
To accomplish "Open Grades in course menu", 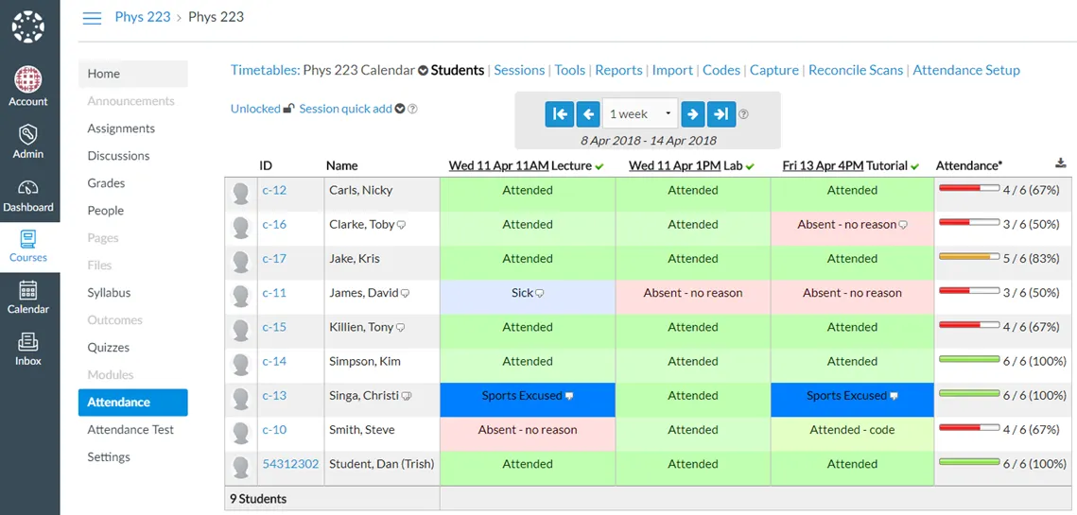I will (x=106, y=183).
